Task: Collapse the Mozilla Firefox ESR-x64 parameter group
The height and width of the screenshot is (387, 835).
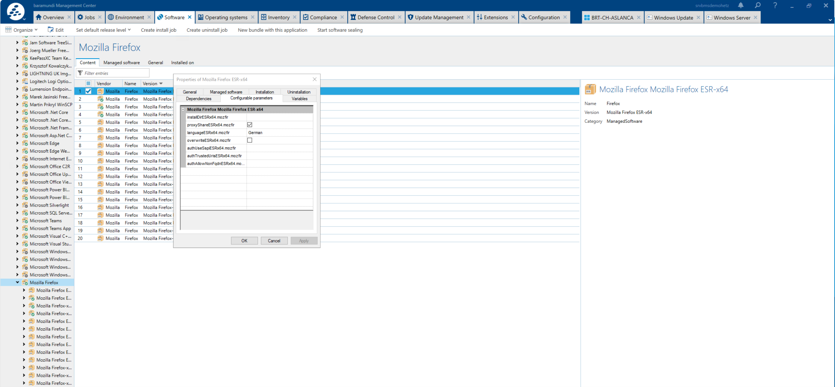Action: point(183,109)
